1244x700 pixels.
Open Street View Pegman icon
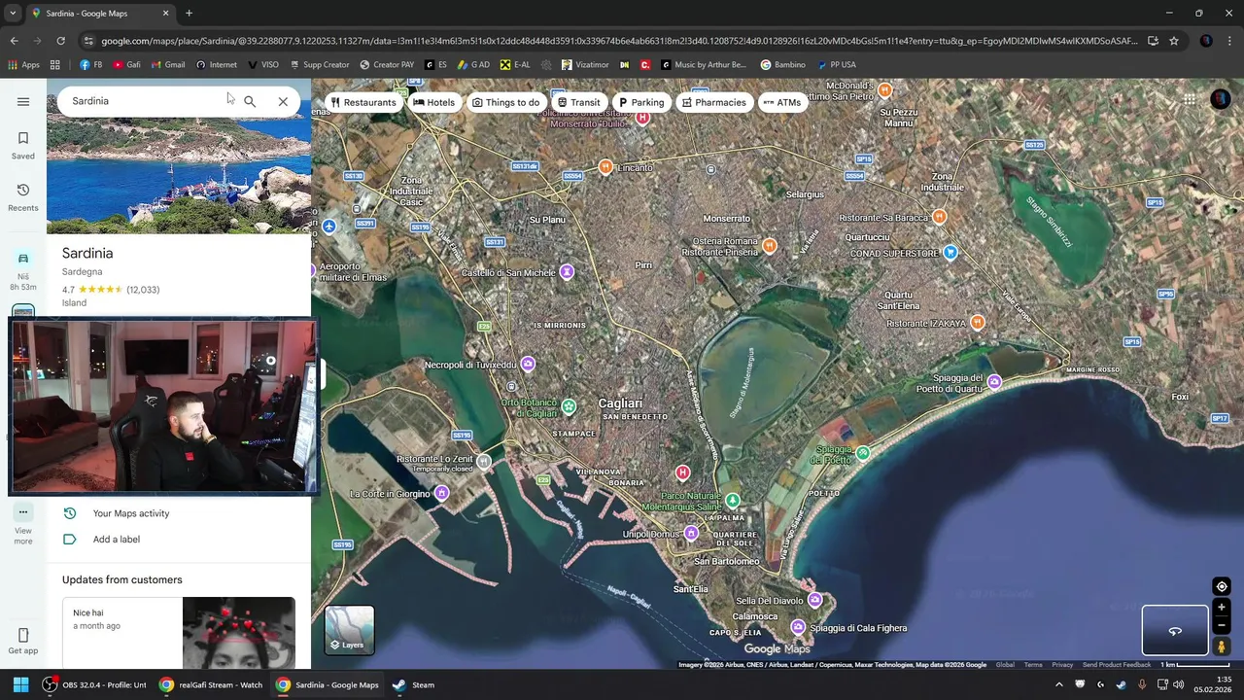(x=1222, y=647)
